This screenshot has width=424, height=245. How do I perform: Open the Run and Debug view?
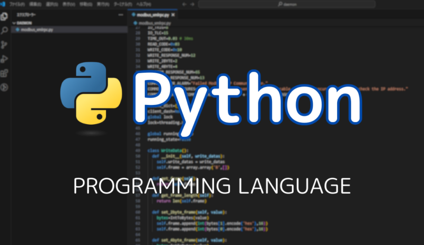point(5,59)
